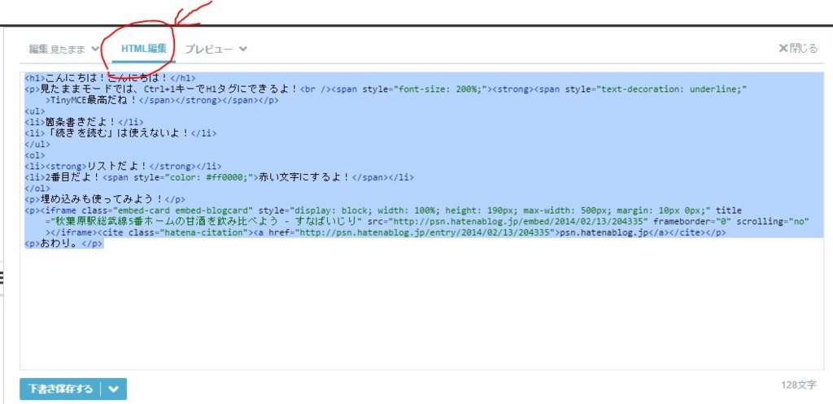Click the line with 見たままモードでは
Image resolution: width=833 pixels, height=404 pixels.
click(386, 89)
